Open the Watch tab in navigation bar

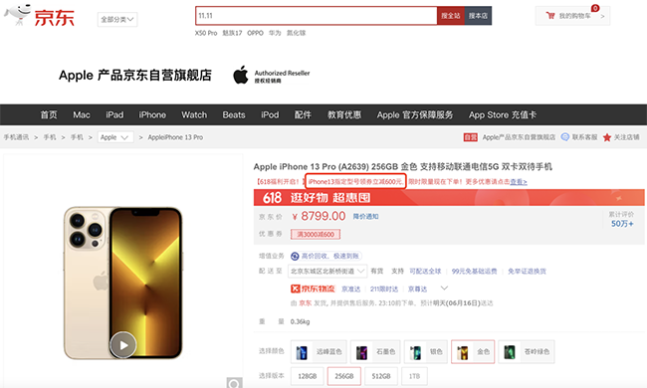click(194, 114)
